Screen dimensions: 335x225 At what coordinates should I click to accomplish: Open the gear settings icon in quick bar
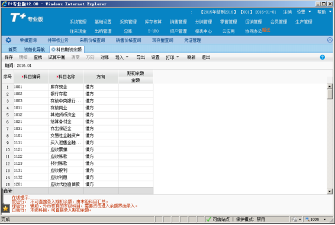(x=8, y=40)
